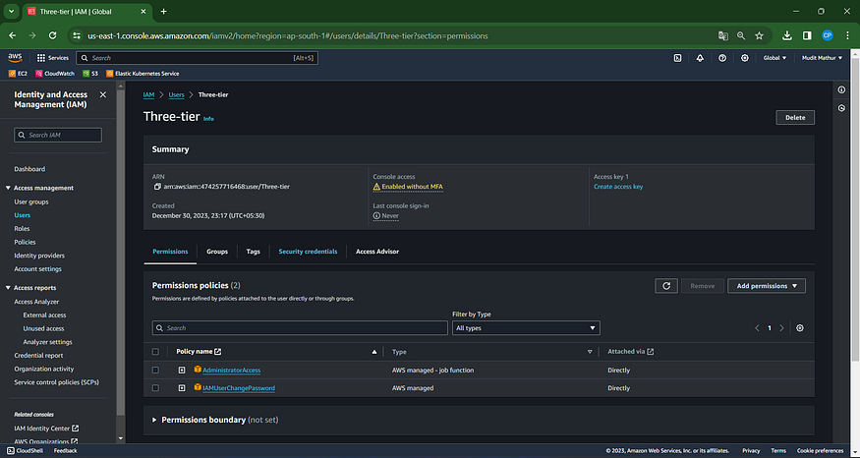Viewport: 860px width, 458px height.
Task: Open IAM Identity Center related console
Action: click(46, 429)
